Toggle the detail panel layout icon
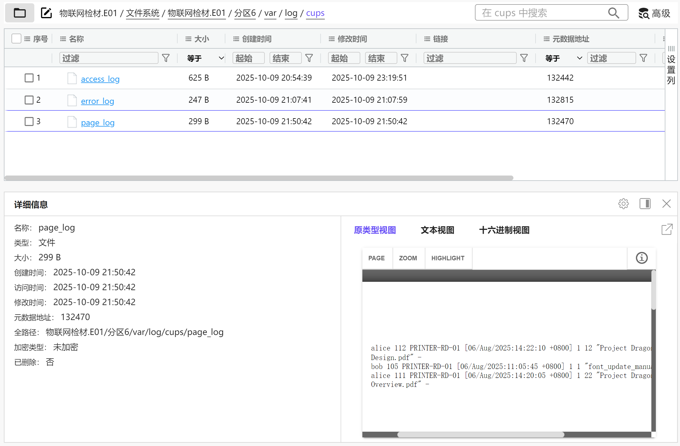Image resolution: width=680 pixels, height=446 pixels. tap(645, 204)
